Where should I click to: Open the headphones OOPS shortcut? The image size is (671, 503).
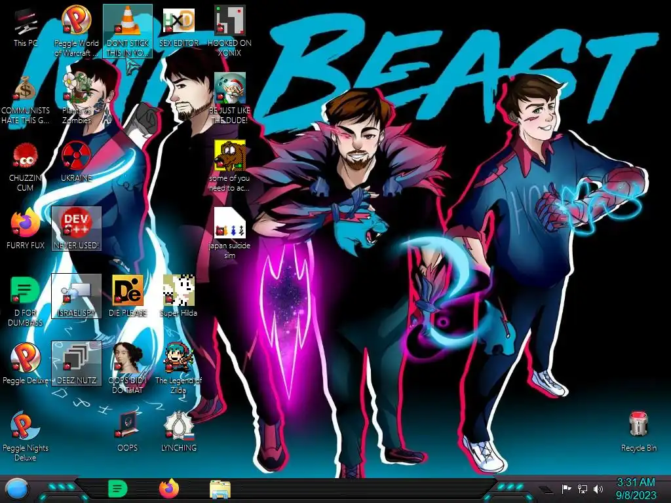[128, 431]
